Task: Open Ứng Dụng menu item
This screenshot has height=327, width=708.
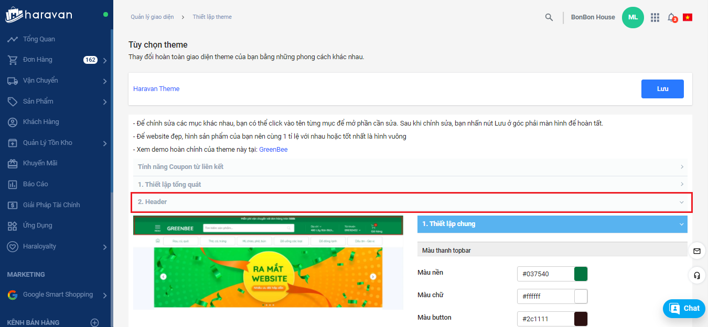Action: 38,225
